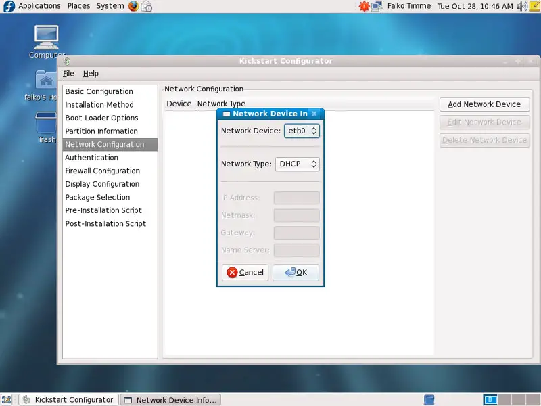This screenshot has width=541, height=406.
Task: Click the date and time clock
Action: (x=475, y=6)
